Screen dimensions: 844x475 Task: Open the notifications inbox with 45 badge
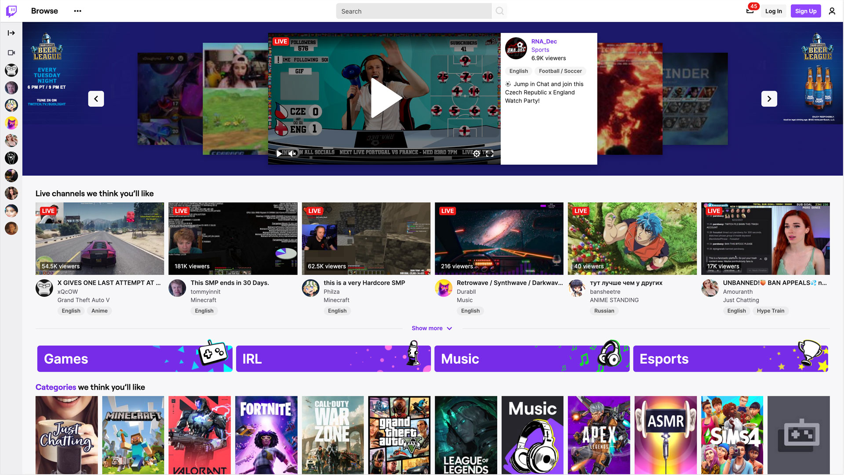tap(750, 11)
